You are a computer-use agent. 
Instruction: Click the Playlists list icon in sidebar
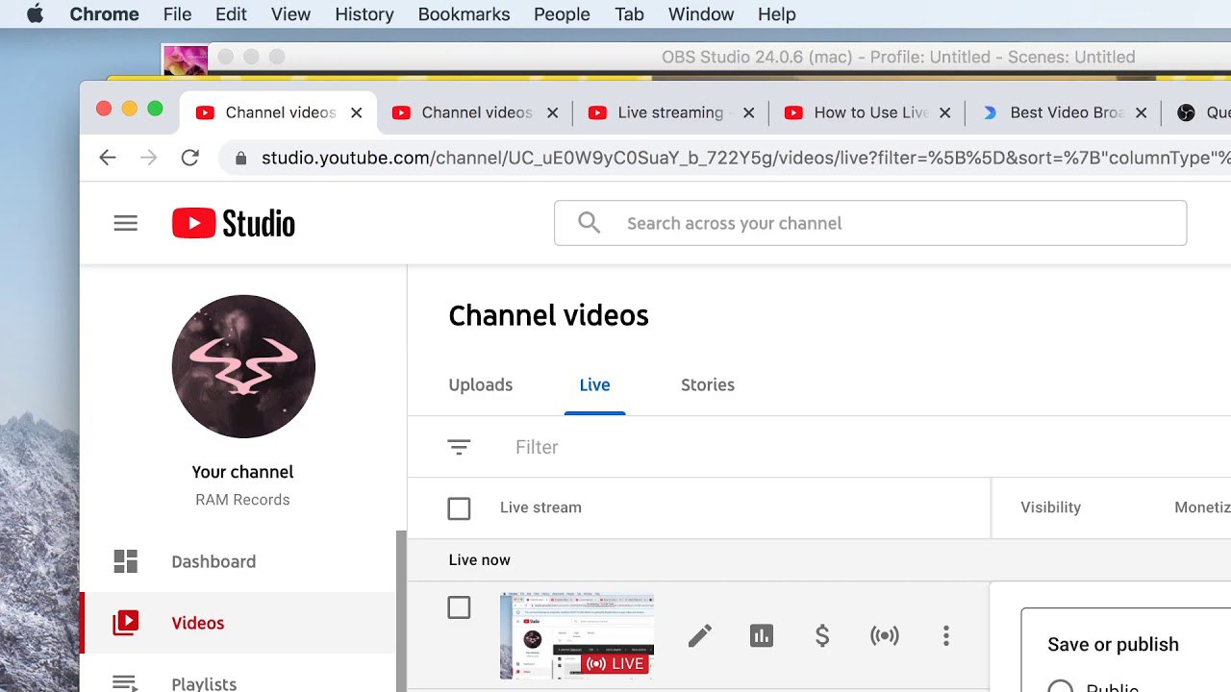tap(126, 683)
